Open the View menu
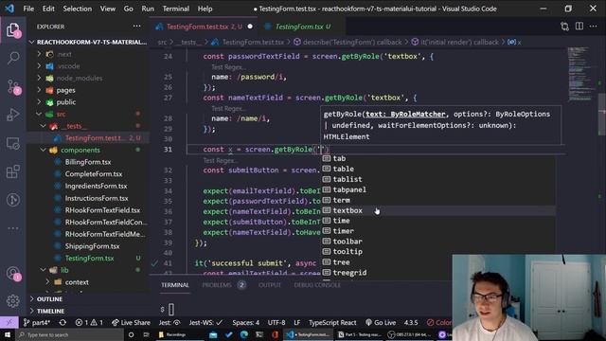606x341 pixels. point(107,9)
